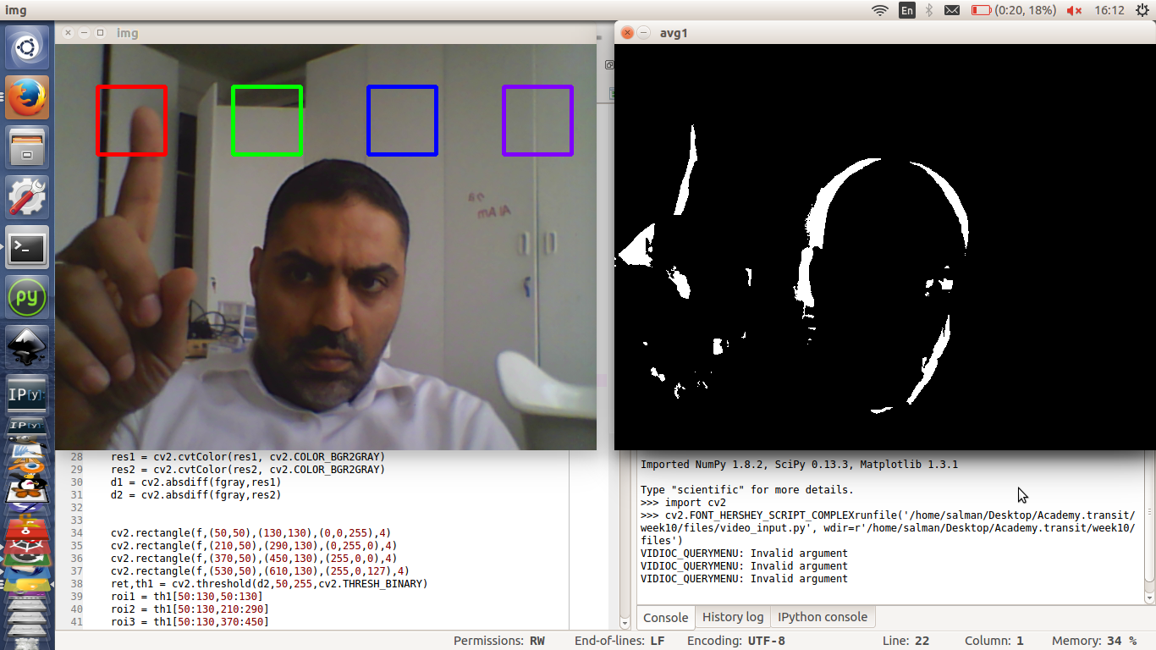Viewport: 1156px width, 650px height.
Task: Click code line 29 with res2 cvtColor
Action: coord(247,470)
